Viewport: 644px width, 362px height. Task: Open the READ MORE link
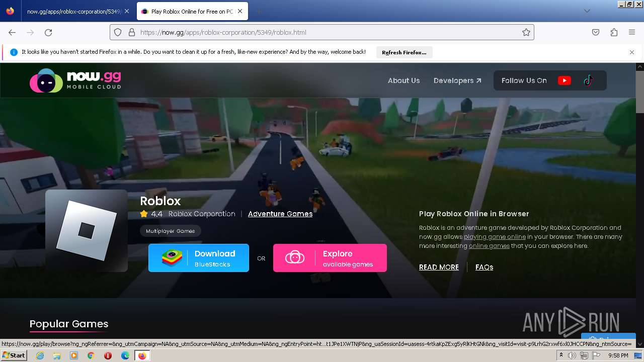coord(439,267)
